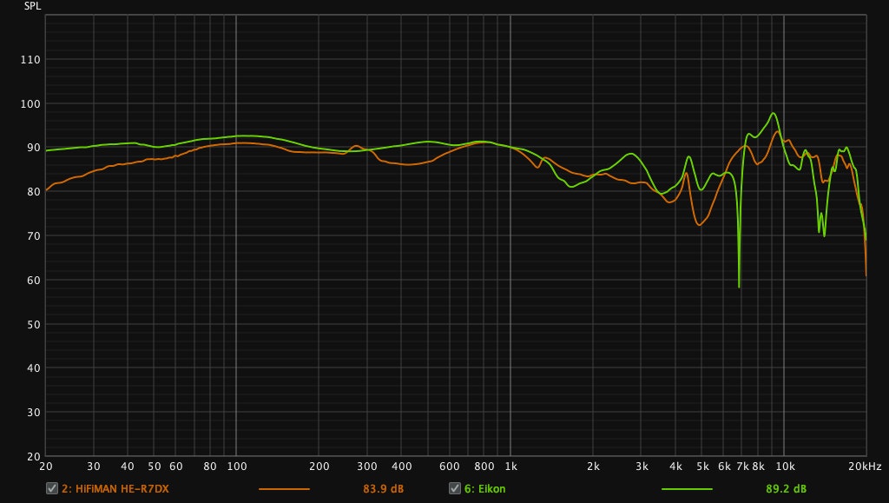The width and height of the screenshot is (889, 503).
Task: Click the green Eikon line color swatch
Action: tap(686, 489)
